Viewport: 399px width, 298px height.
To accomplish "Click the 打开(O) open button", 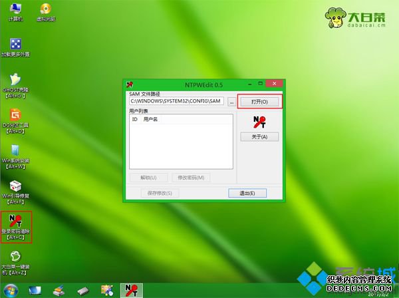I will pos(259,102).
